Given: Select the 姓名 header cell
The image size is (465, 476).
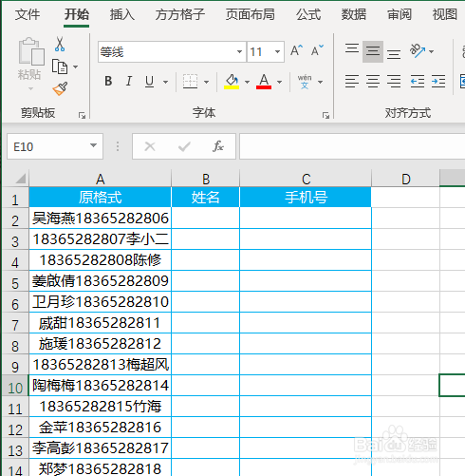Looking at the screenshot, I should tap(206, 197).
